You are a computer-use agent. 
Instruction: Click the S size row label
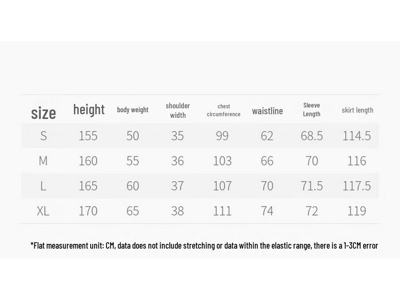[44, 136]
